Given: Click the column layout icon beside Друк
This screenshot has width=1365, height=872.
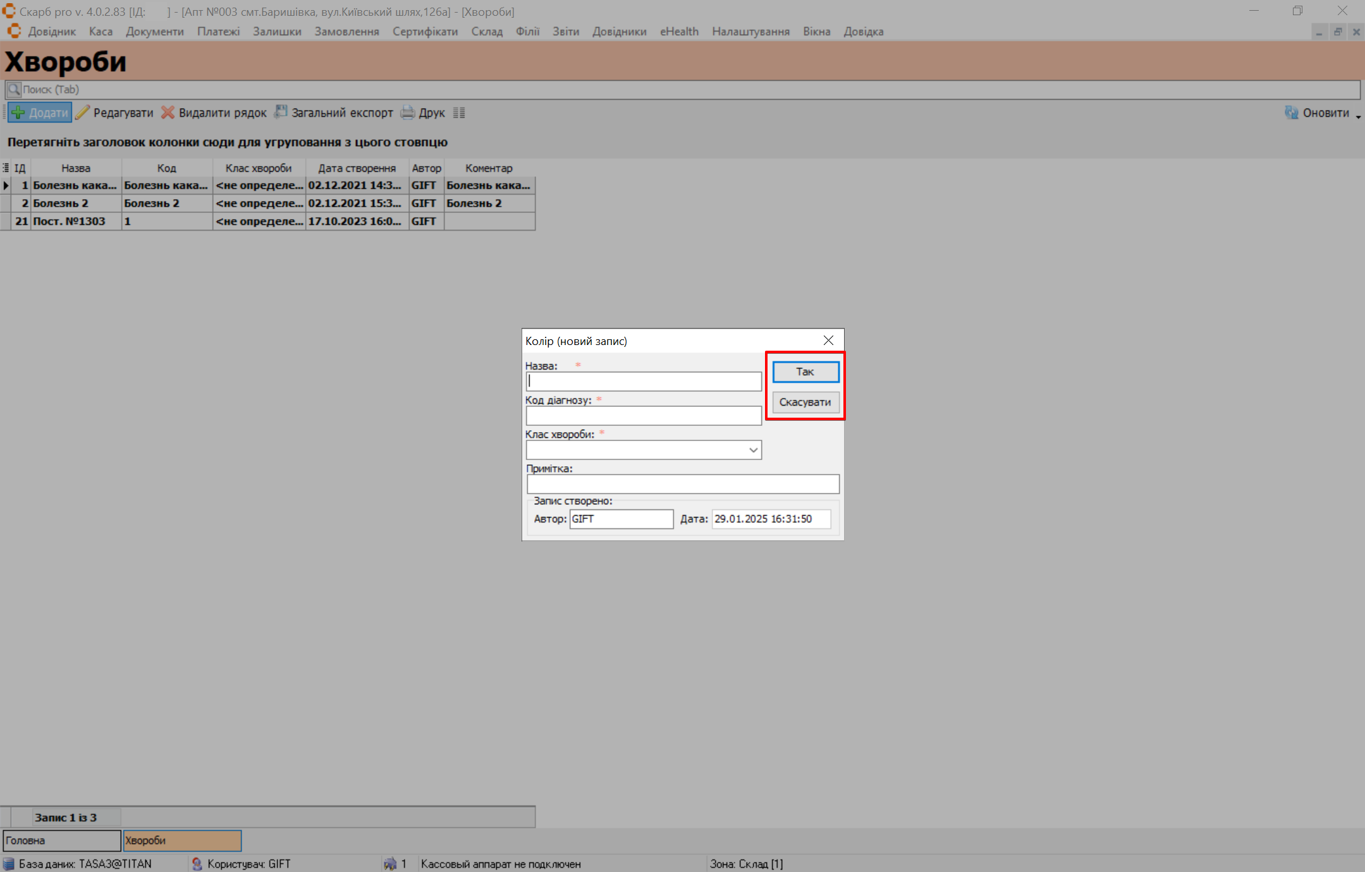Looking at the screenshot, I should (x=459, y=113).
